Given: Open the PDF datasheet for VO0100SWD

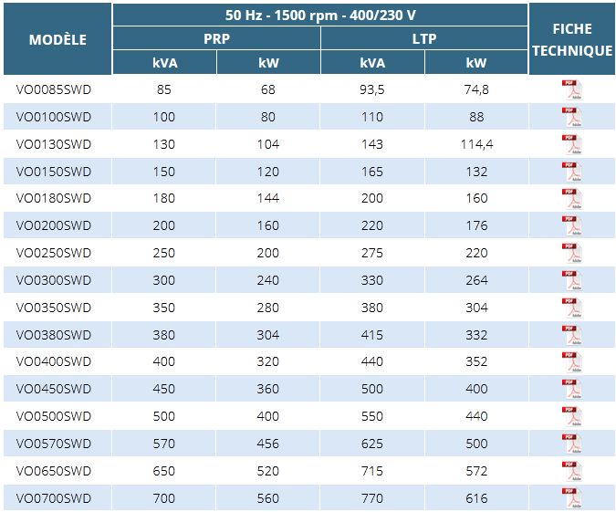Looking at the screenshot, I should pyautogui.click(x=571, y=117).
